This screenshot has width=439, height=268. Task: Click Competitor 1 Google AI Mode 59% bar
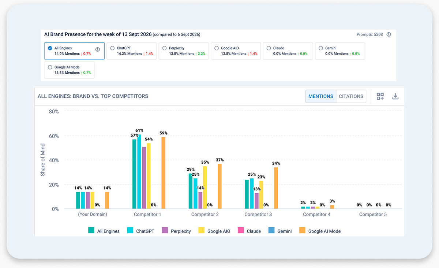(x=163, y=173)
